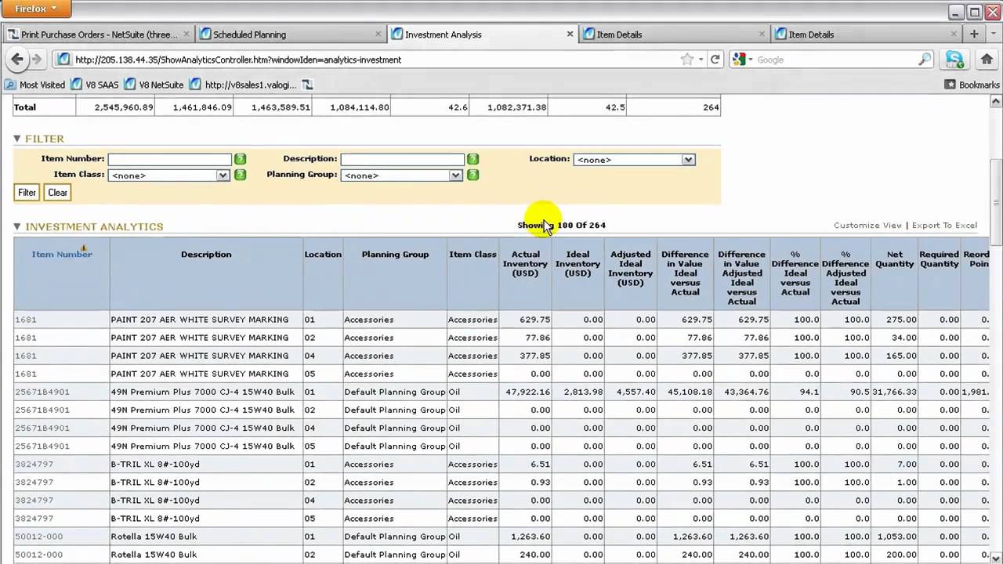
Task: Click the browser back arrow button
Action: click(x=17, y=59)
